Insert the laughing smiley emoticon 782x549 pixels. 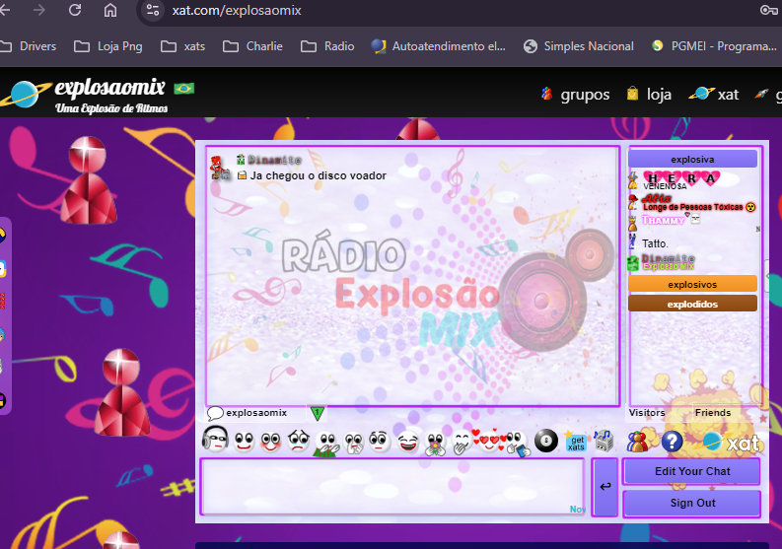pyautogui.click(x=407, y=442)
